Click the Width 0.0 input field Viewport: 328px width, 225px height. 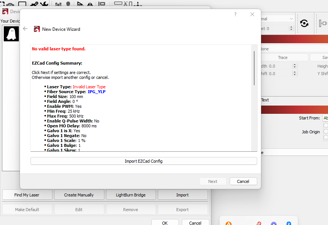pos(280,66)
